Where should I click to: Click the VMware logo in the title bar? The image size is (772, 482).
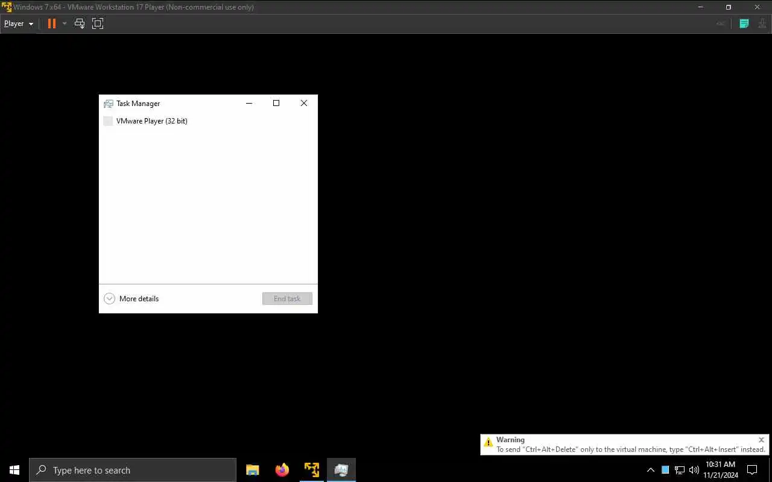pos(7,7)
